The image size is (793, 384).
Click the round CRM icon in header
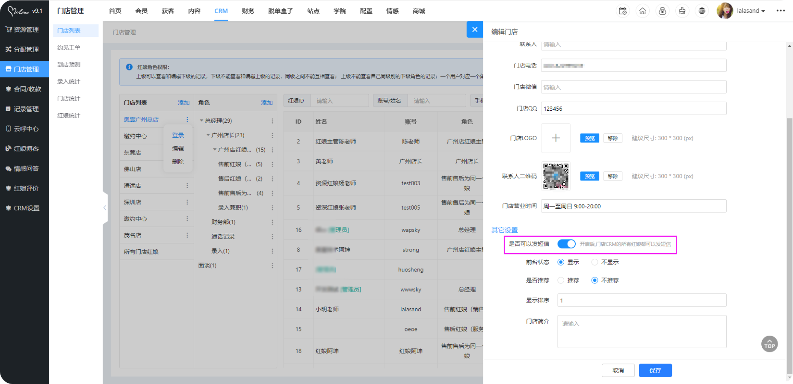[702, 11]
